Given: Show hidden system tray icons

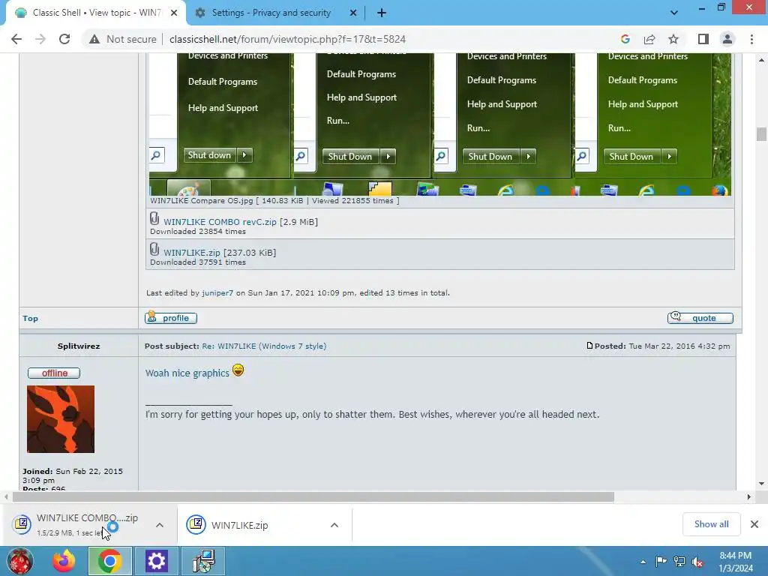Looking at the screenshot, I should (x=643, y=562).
